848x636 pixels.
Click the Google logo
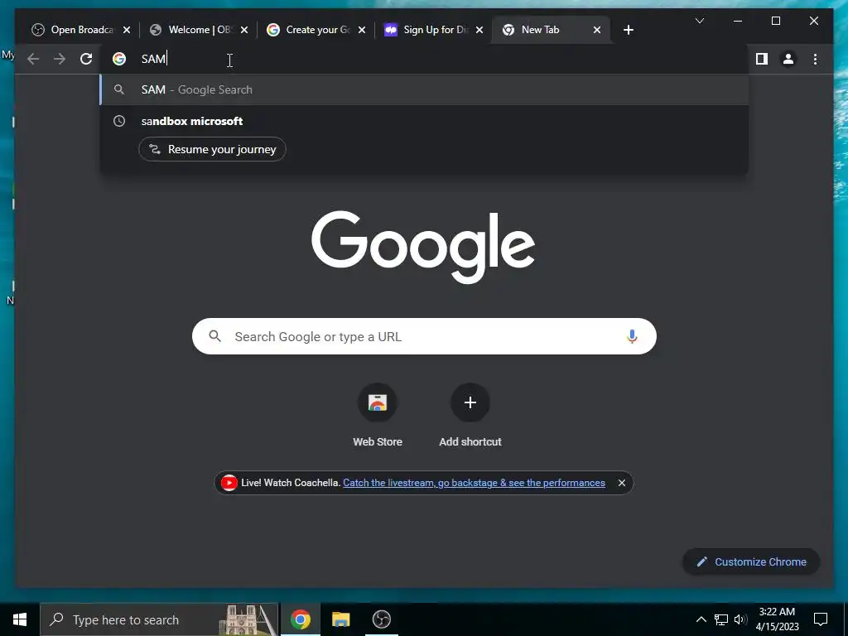point(423,247)
